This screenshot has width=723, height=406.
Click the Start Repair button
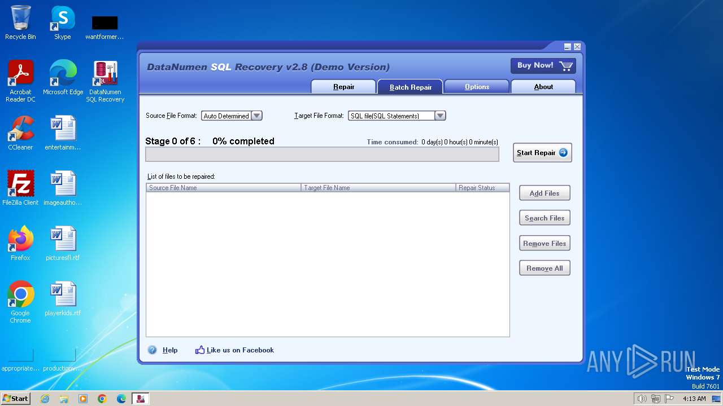pos(542,153)
